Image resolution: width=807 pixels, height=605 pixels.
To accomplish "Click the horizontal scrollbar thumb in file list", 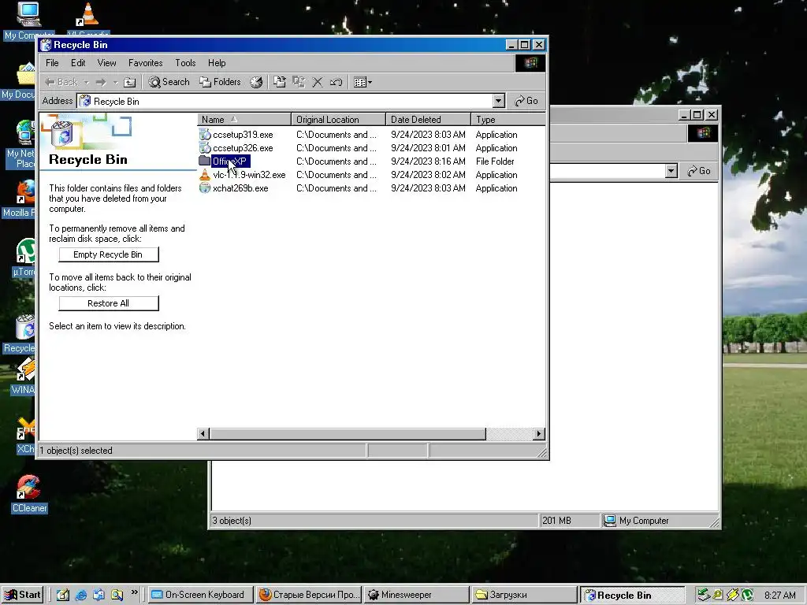I will pos(348,434).
